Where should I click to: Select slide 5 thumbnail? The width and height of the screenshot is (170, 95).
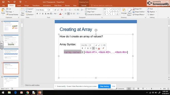point(11,40)
